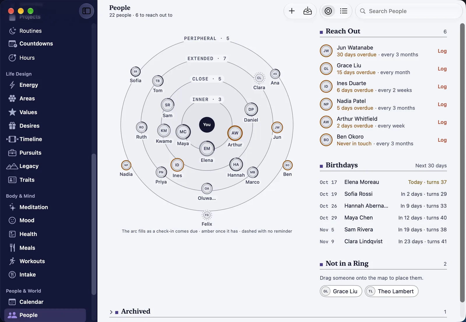Open Health in the sidebar
This screenshot has width=466, height=322.
tap(46, 234)
